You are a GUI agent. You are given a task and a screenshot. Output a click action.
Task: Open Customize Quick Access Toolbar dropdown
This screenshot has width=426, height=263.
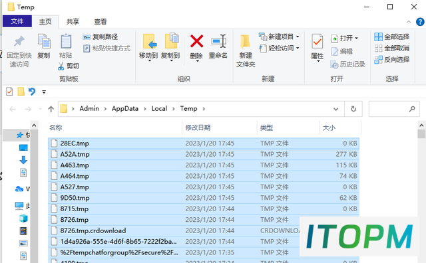[44, 92]
